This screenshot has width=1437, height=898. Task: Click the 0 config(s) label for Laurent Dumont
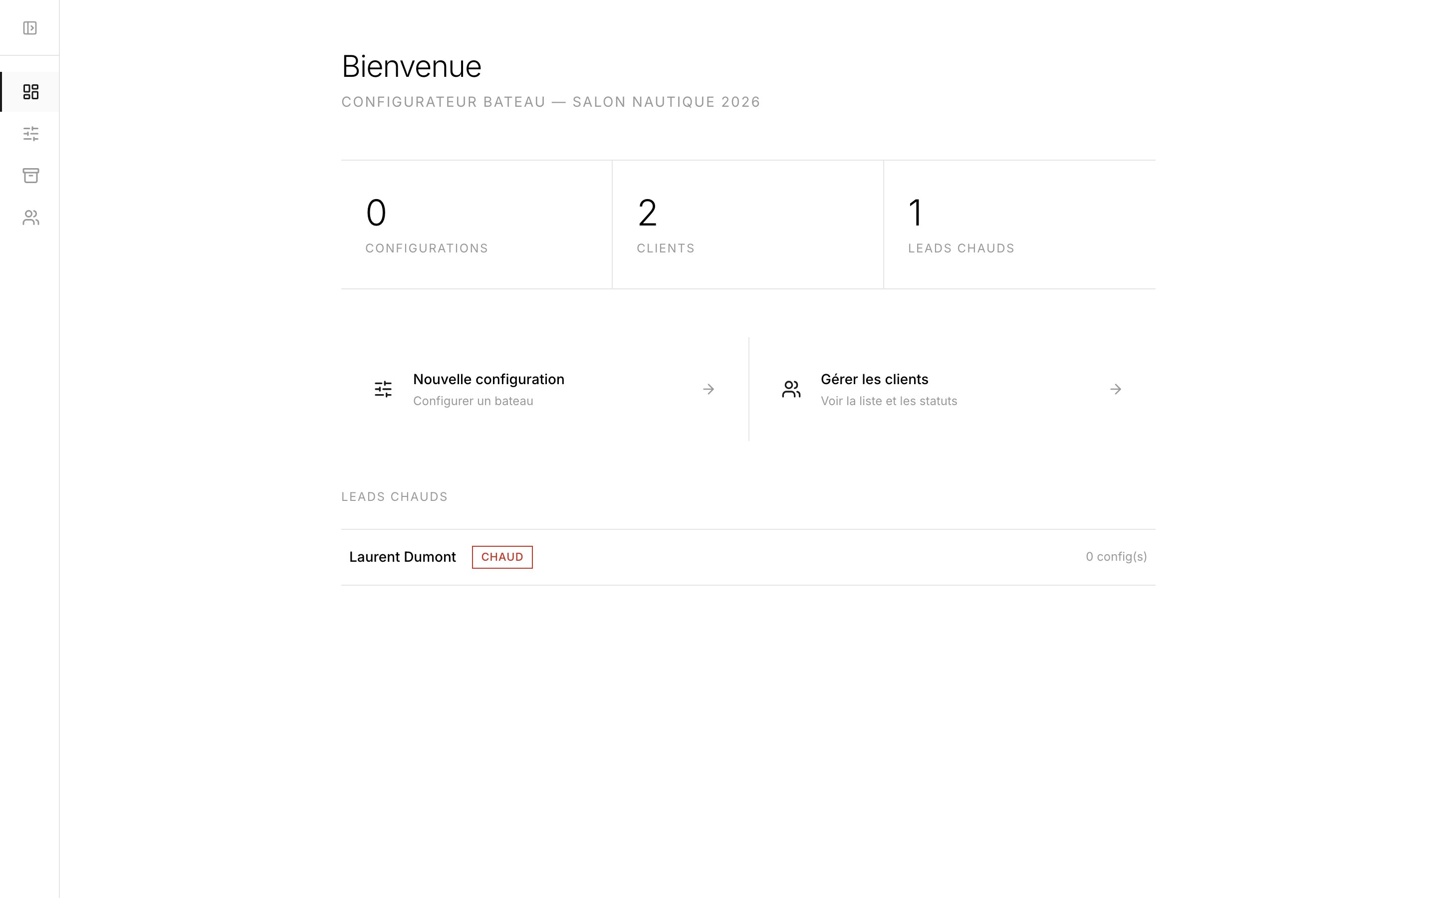[x=1116, y=556]
